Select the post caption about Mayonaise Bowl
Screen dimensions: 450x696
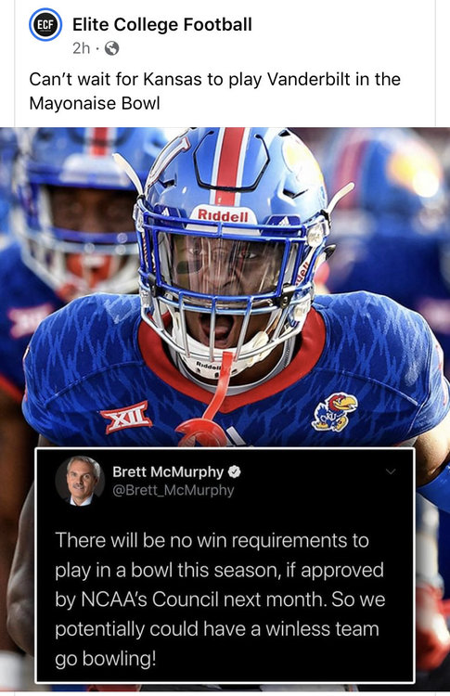coord(214,91)
